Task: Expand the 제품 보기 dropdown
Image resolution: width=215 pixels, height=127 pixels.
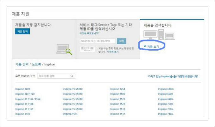Action: click(151, 47)
